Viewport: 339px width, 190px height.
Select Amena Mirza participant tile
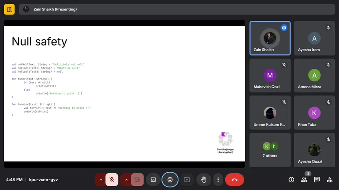[x=314, y=75]
